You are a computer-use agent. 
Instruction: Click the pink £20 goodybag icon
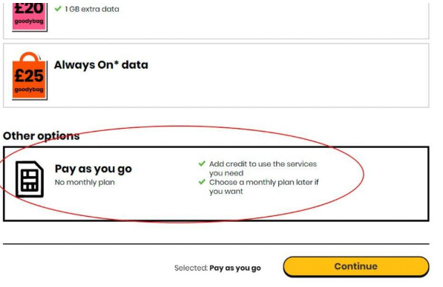pos(30,16)
